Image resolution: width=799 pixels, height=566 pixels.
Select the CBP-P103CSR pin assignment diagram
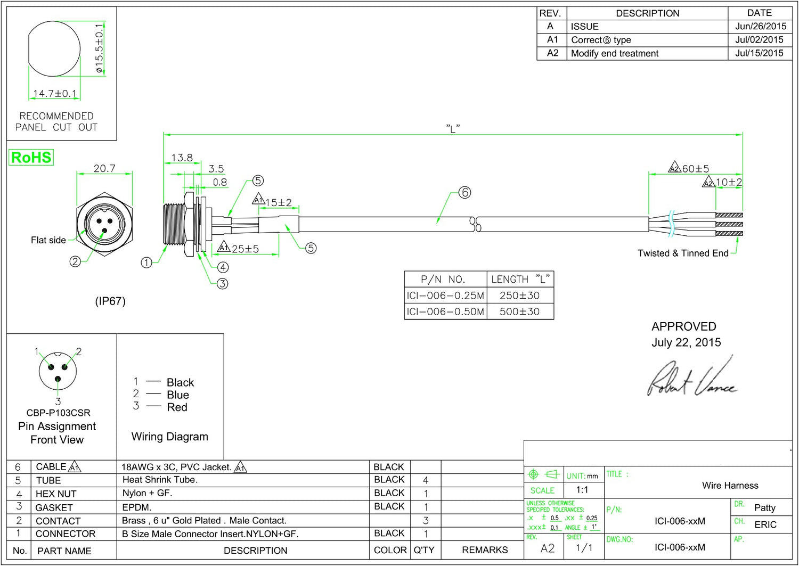(x=58, y=379)
